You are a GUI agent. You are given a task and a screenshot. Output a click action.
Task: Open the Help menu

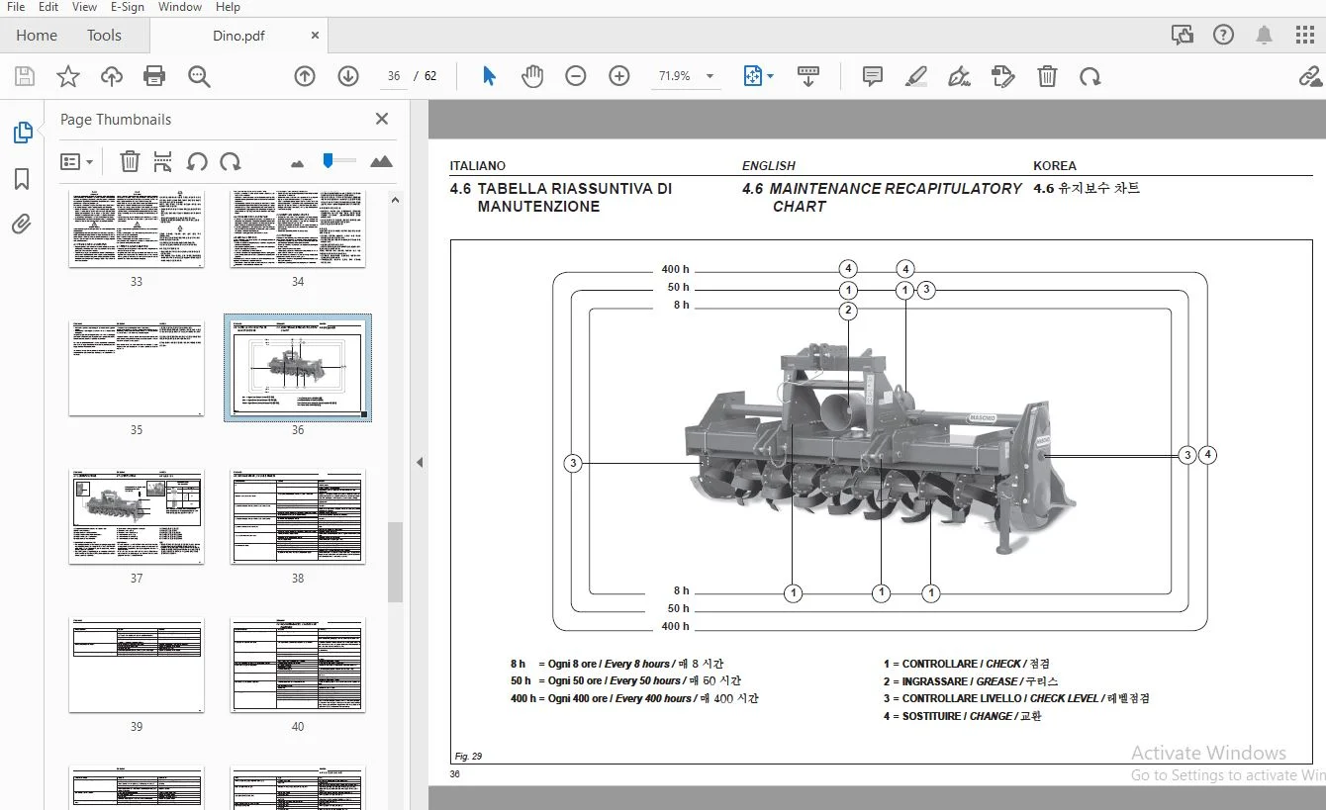(x=229, y=7)
